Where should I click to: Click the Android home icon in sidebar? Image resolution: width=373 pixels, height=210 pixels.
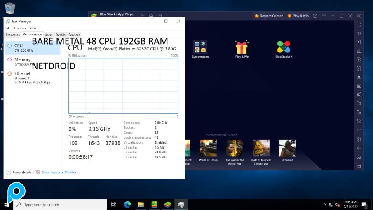click(x=359, y=157)
